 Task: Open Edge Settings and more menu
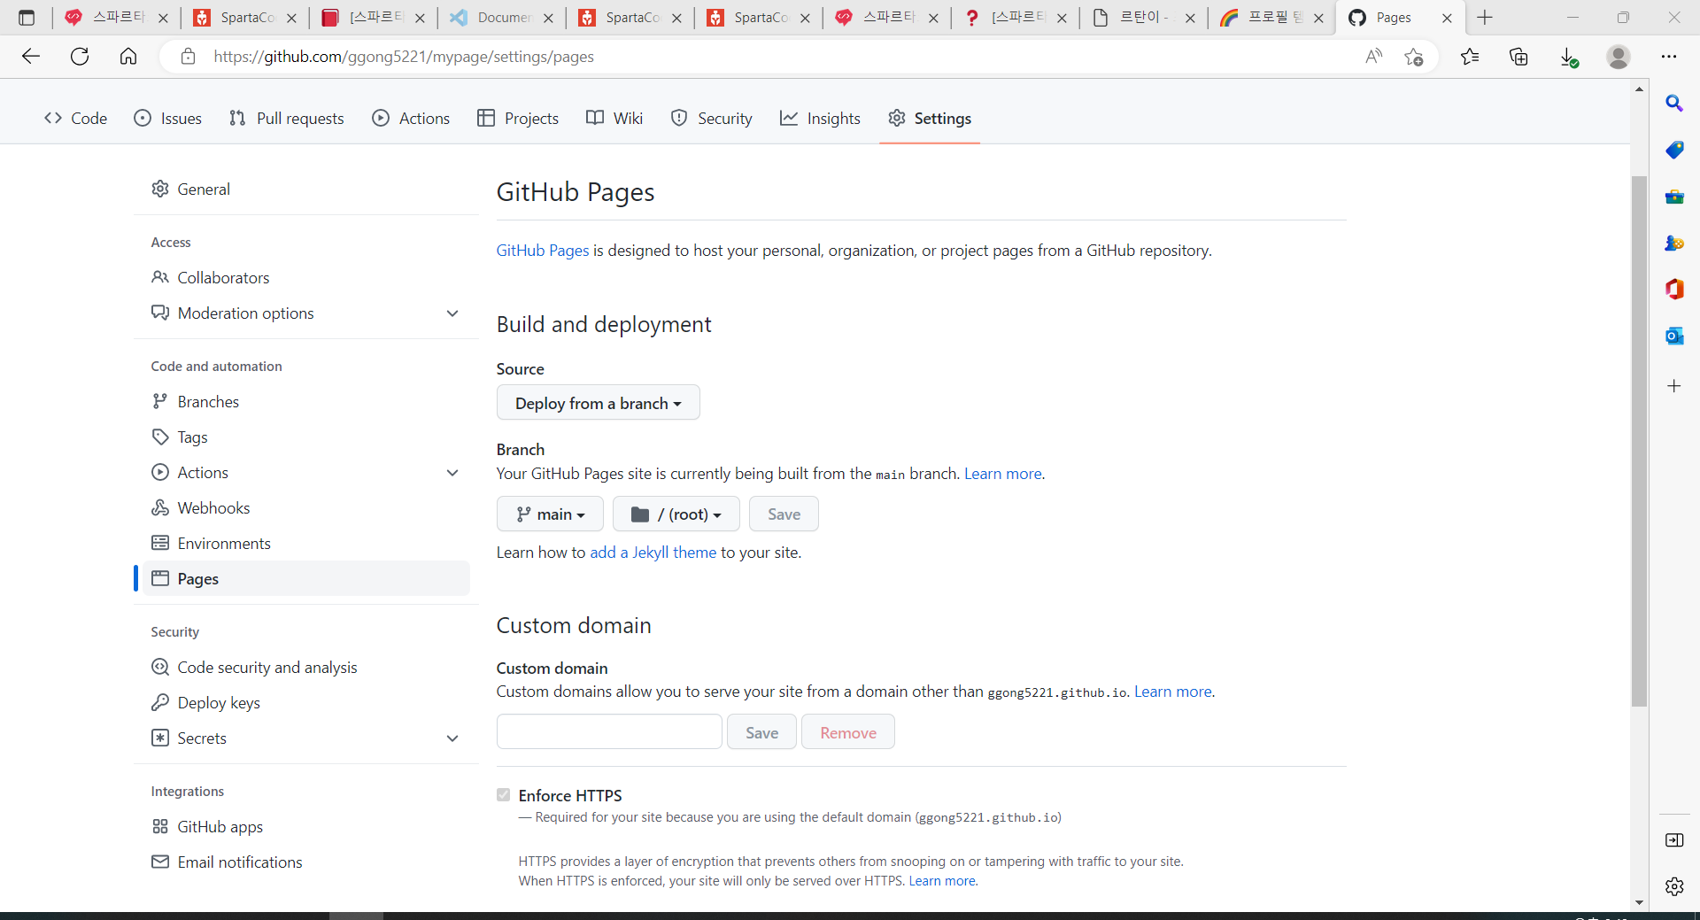1669,57
